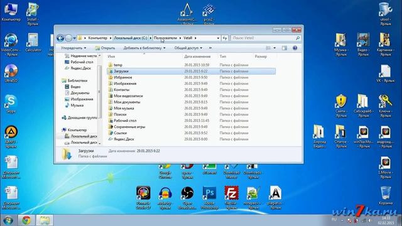
Task: Open the Музыка shortcut on desktop
Action: pyautogui.click(x=341, y=45)
